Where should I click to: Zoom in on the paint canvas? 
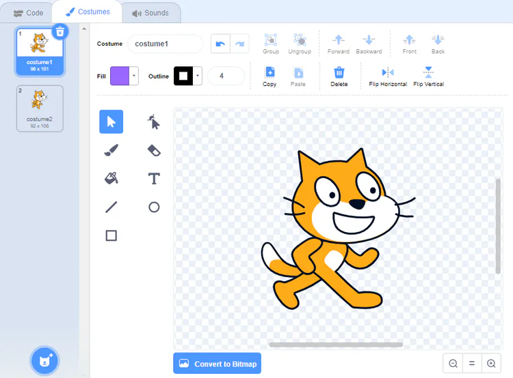pos(491,363)
